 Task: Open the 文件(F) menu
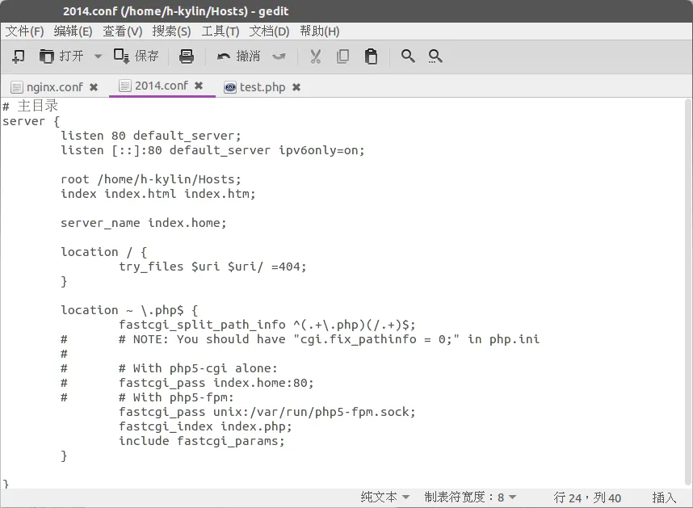25,31
